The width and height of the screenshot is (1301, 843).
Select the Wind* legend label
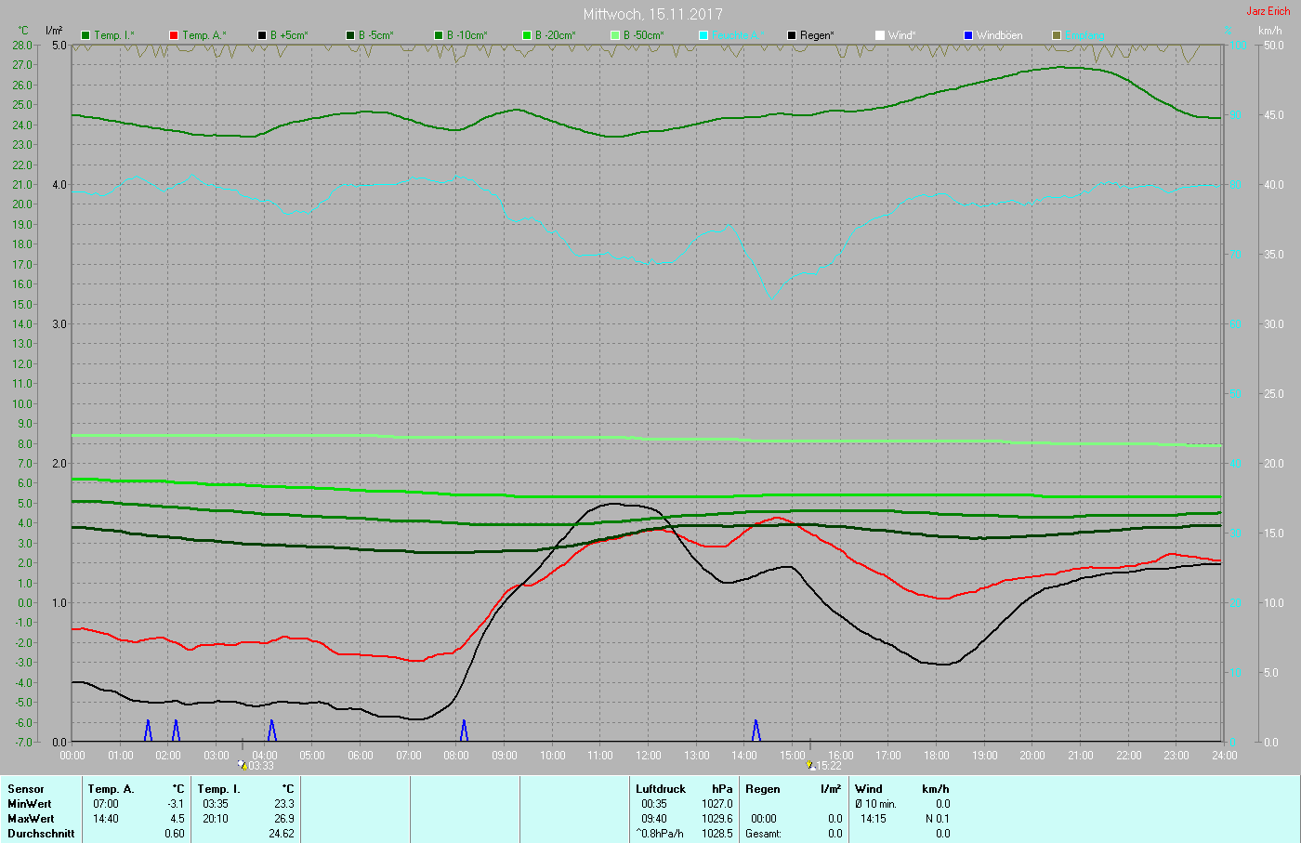coord(902,35)
